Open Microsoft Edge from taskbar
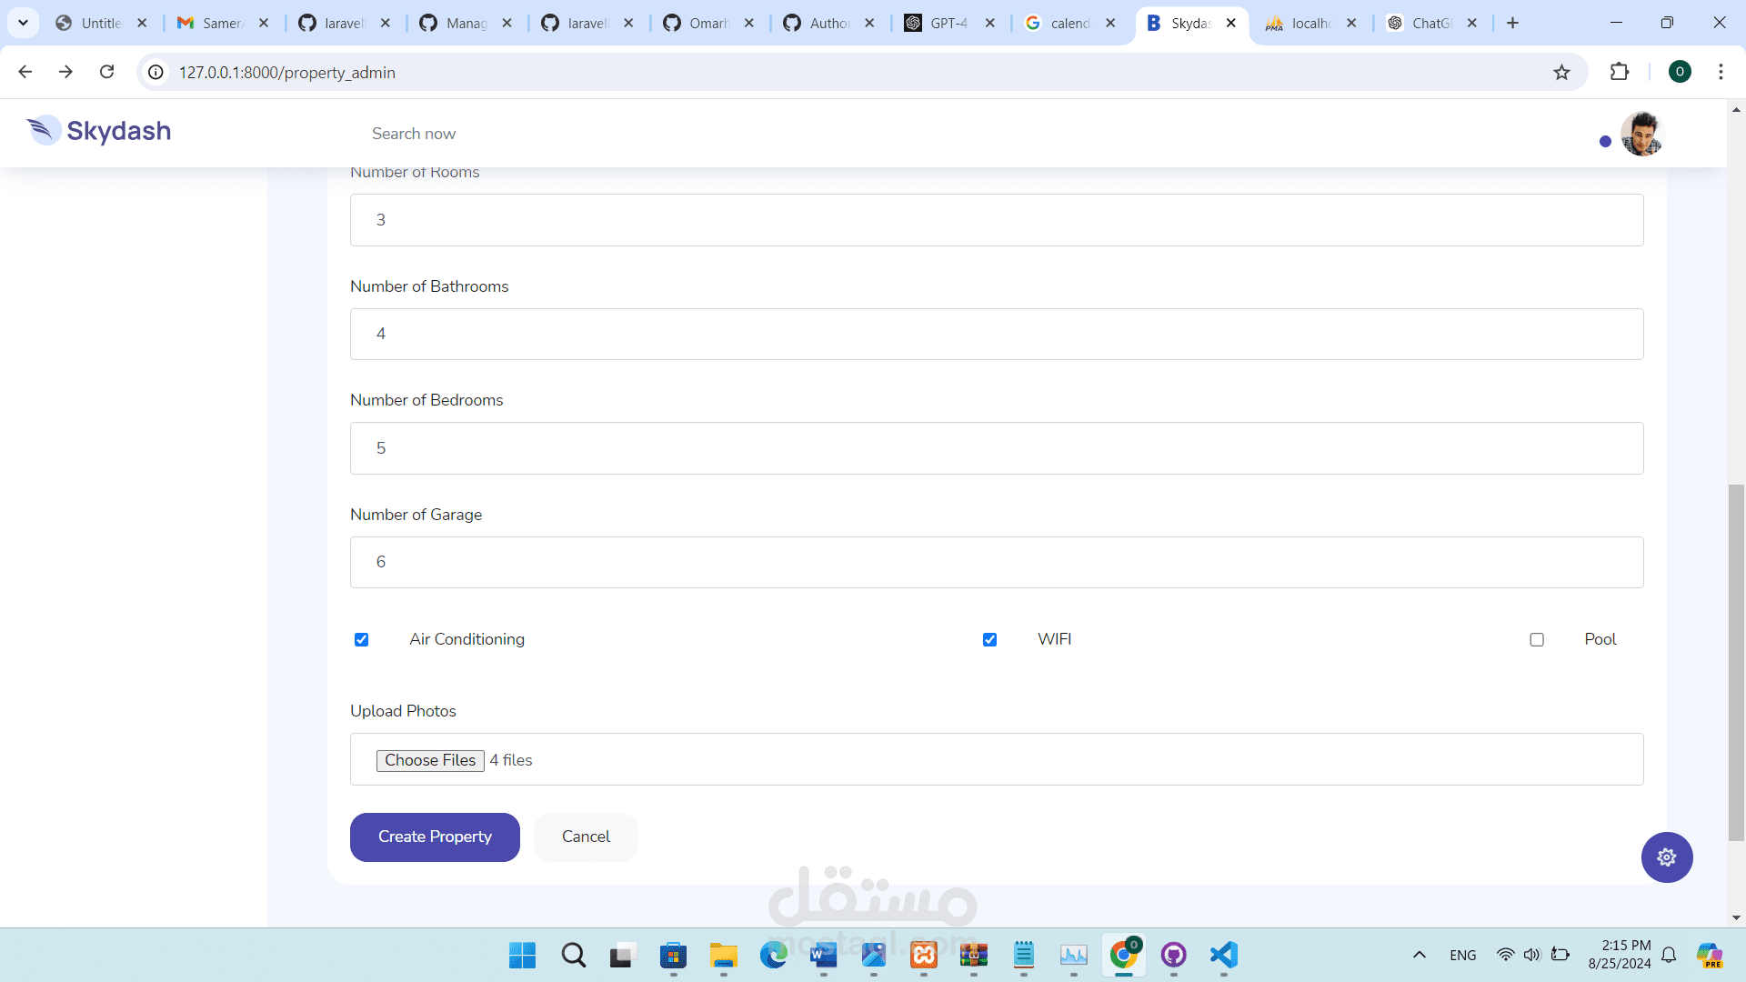The height and width of the screenshot is (982, 1746). pos(774,955)
